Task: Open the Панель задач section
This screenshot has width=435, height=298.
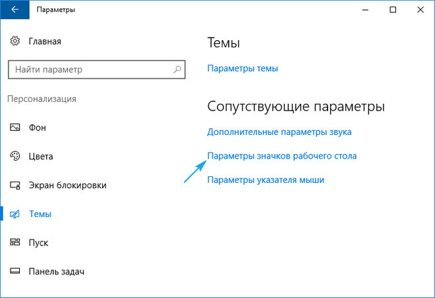Action: [x=56, y=271]
